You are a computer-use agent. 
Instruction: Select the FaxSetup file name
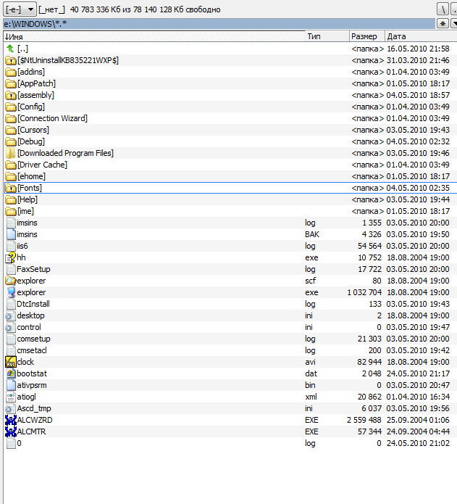click(33, 269)
